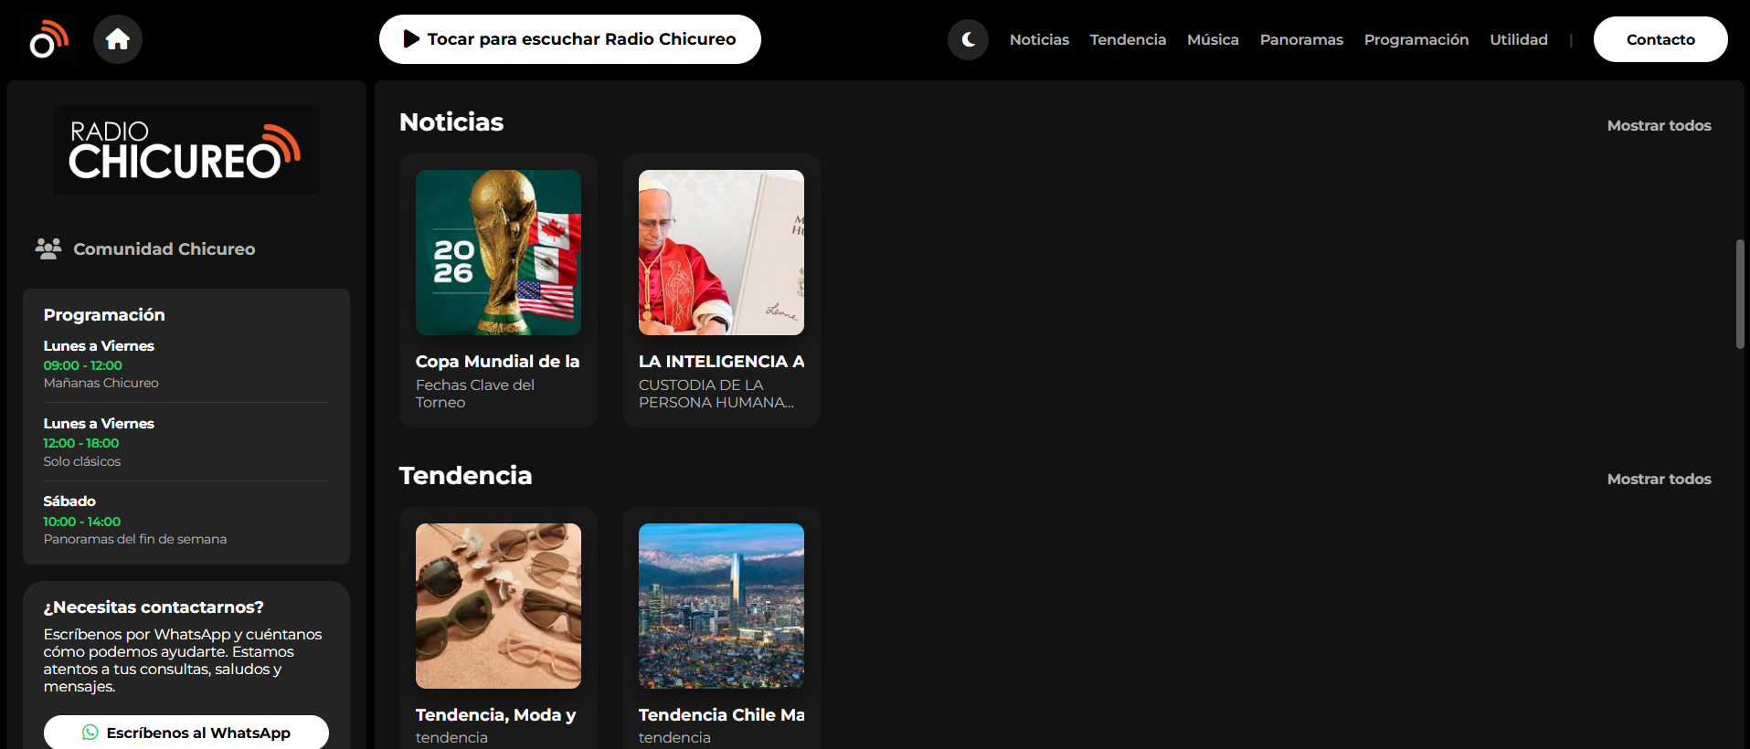Click Escríbenos al WhatsApp button
1750x749 pixels.
pyautogui.click(x=186, y=733)
